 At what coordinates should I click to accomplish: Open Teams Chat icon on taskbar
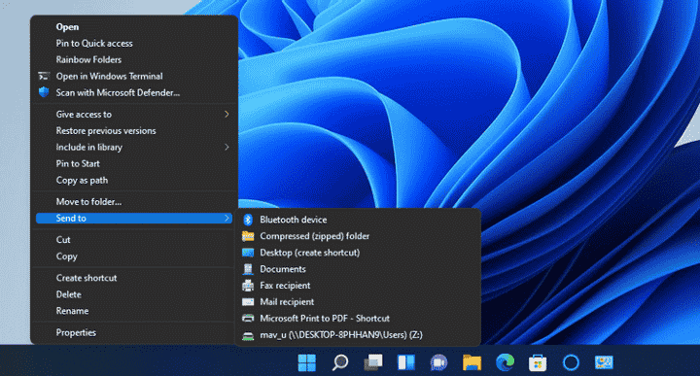(438, 362)
